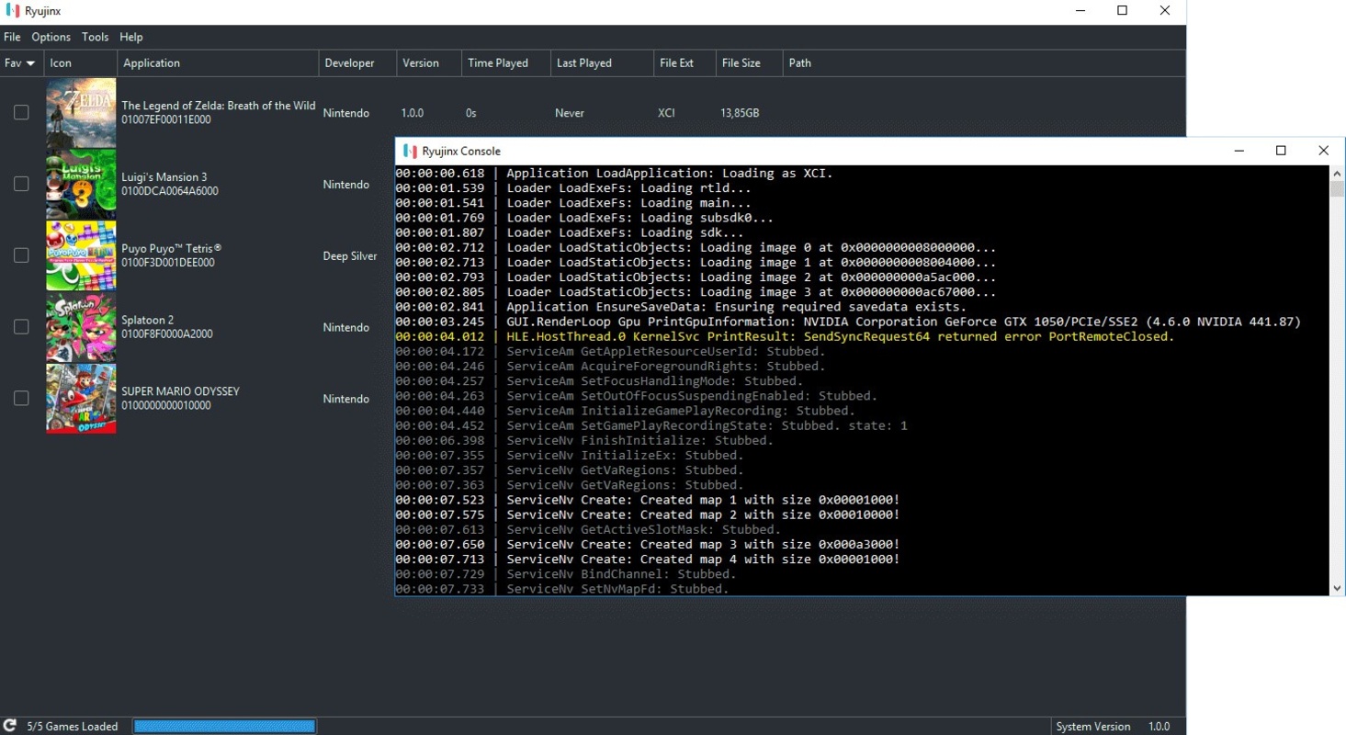Click the 'XCI' file extension cell
1346x735 pixels.
pyautogui.click(x=666, y=113)
